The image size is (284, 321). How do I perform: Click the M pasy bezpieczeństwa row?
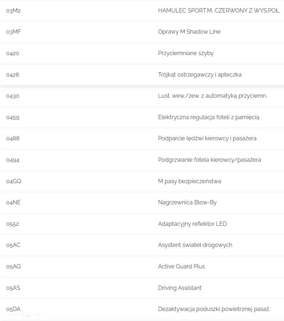point(142,181)
